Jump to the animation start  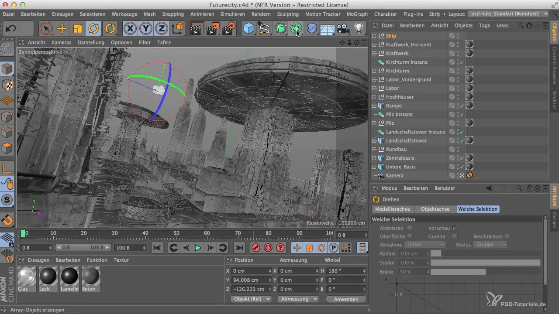(x=157, y=248)
